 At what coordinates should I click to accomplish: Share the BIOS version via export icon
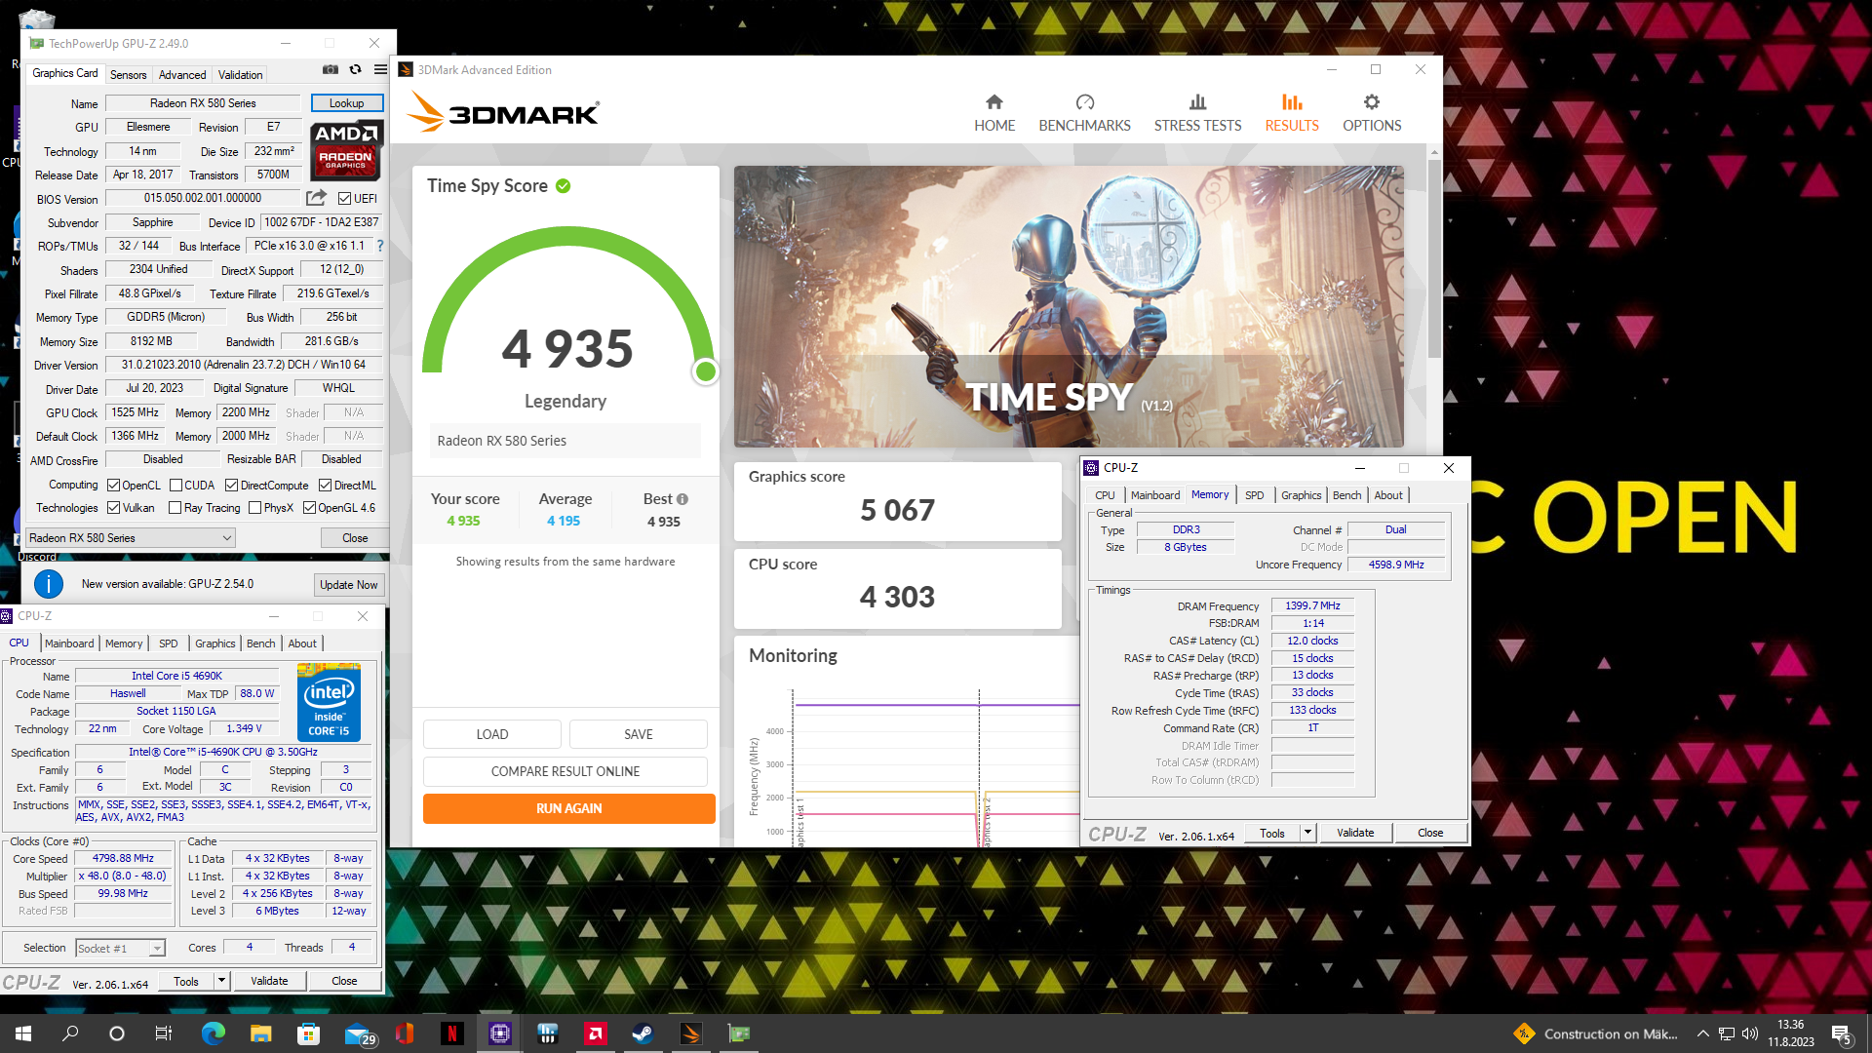point(316,198)
